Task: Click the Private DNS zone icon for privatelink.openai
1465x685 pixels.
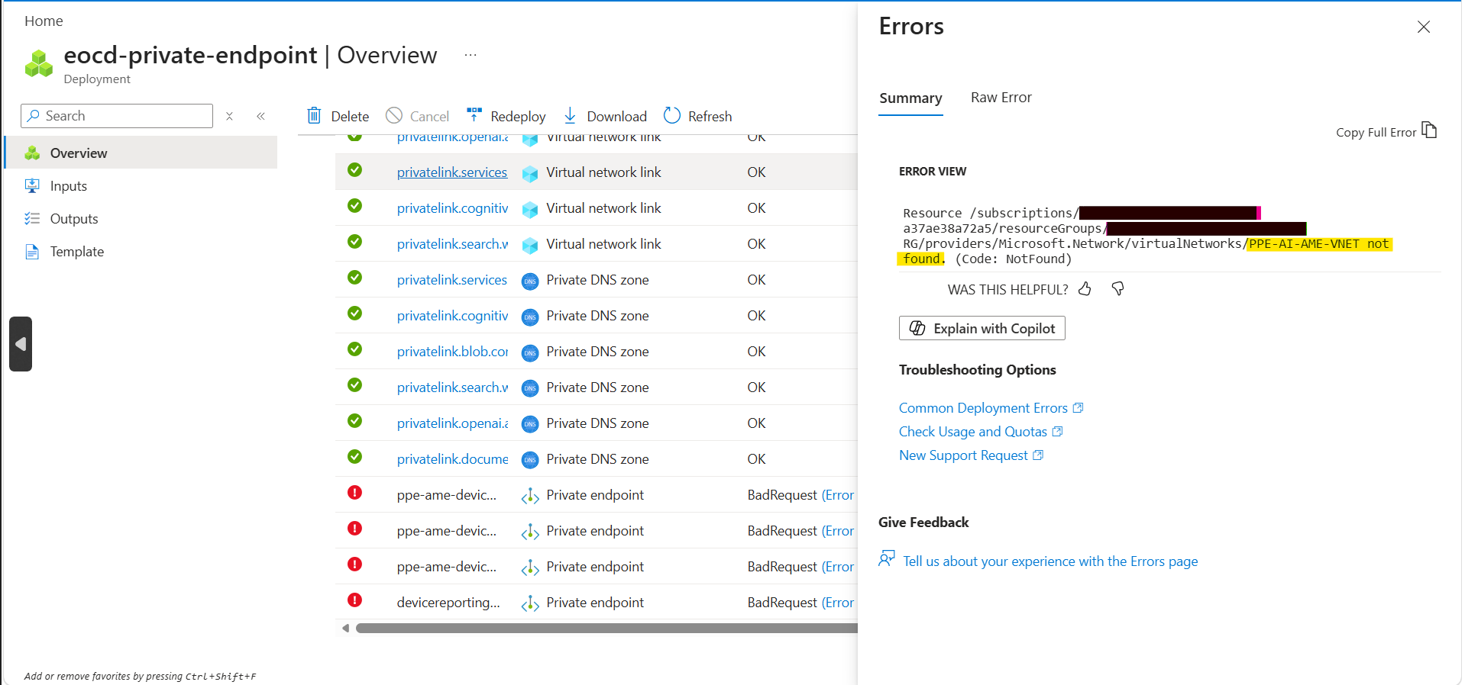Action: pyautogui.click(x=530, y=424)
